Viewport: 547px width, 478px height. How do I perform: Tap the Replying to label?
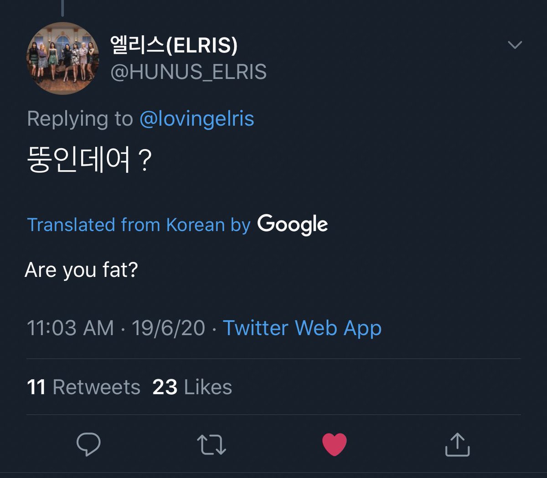80,119
